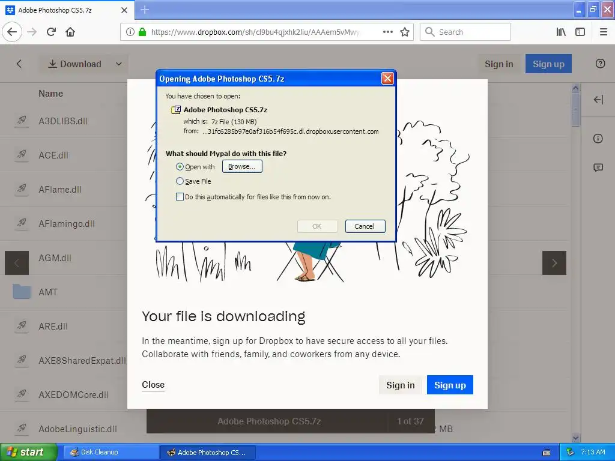
Task: Select AXEDOMCore.dll in file list
Action: (73, 395)
